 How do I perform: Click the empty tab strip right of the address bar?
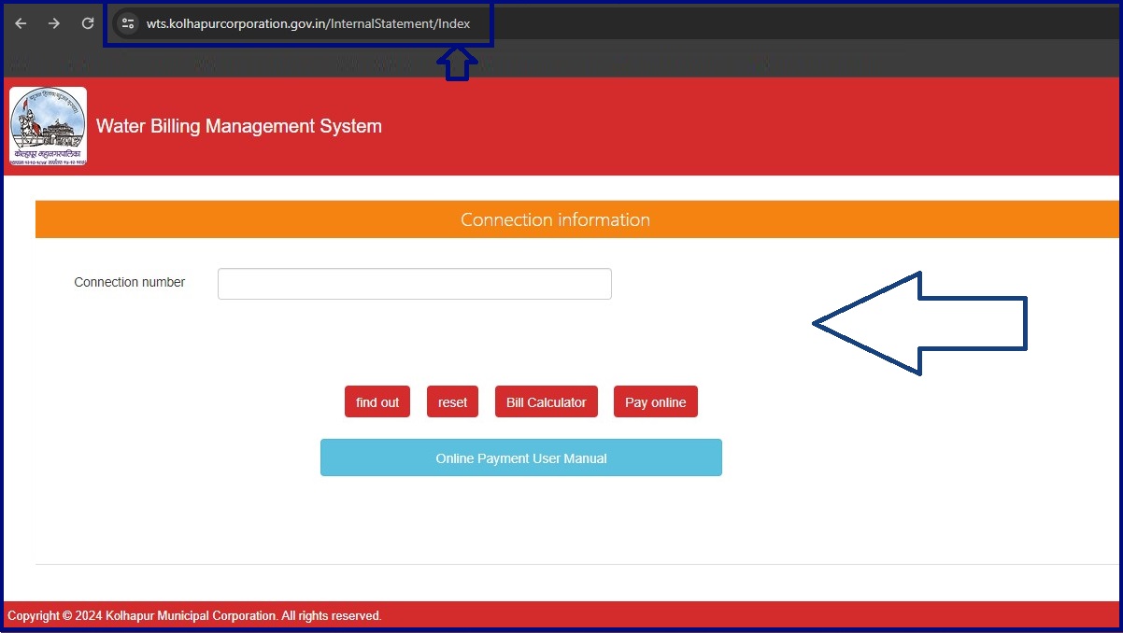point(803,23)
